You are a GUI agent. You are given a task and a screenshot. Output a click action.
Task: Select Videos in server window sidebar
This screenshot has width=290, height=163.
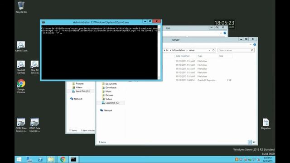pos(109,99)
